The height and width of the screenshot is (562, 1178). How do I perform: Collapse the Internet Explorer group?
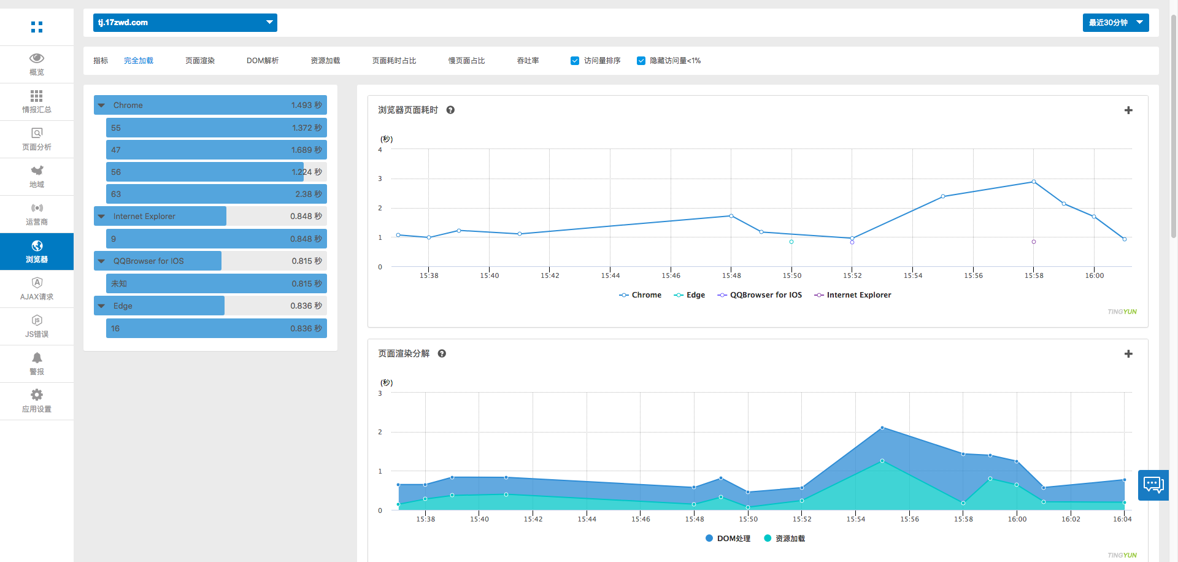102,217
